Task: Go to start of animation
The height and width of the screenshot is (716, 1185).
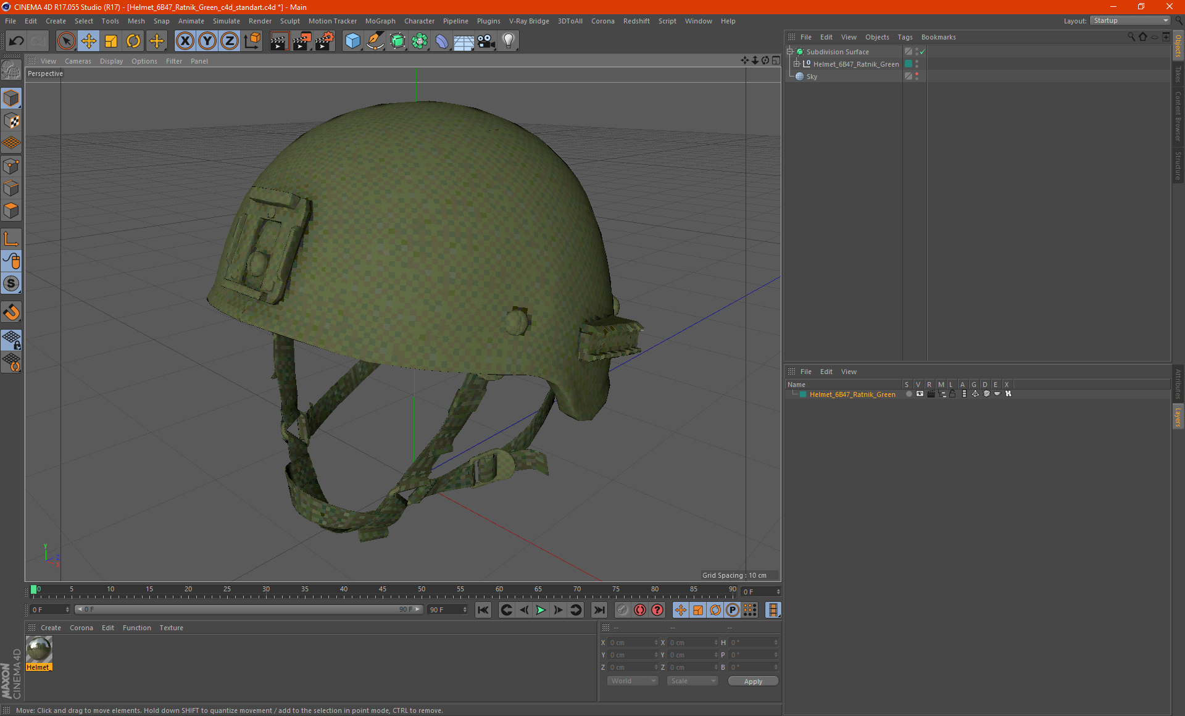Action: (x=483, y=610)
